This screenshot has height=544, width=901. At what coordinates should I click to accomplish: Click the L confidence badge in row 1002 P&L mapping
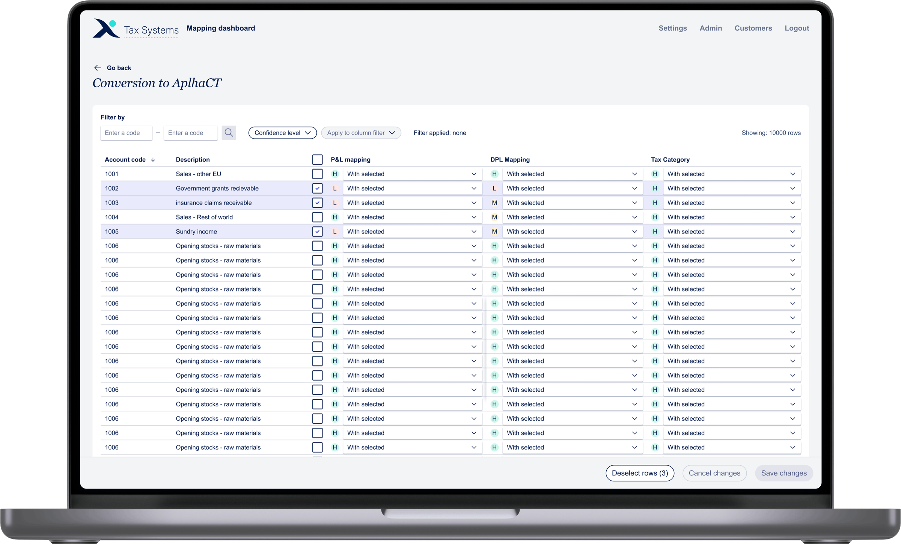[x=335, y=188]
